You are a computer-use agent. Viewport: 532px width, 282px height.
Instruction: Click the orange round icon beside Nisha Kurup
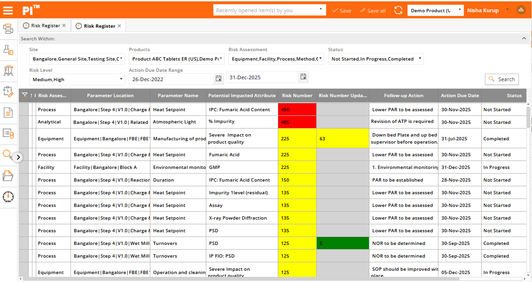521,10
